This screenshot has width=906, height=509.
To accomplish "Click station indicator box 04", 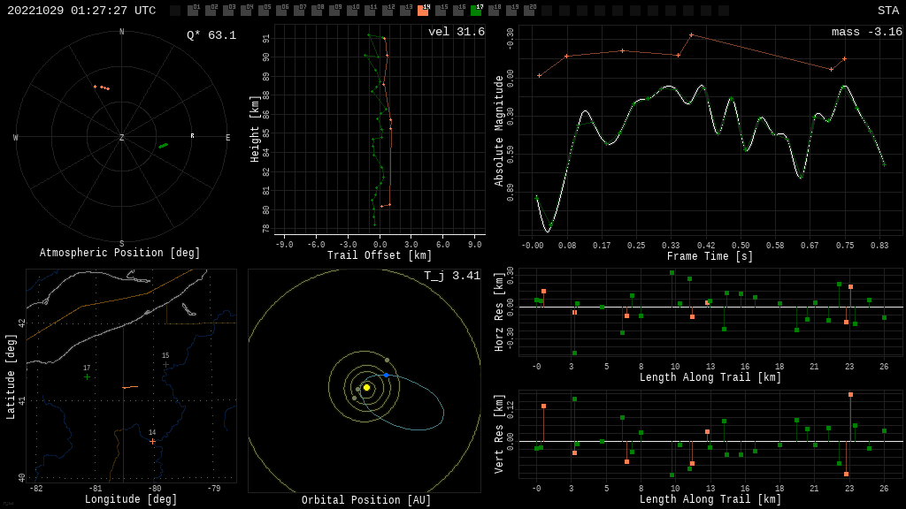I will coord(246,11).
